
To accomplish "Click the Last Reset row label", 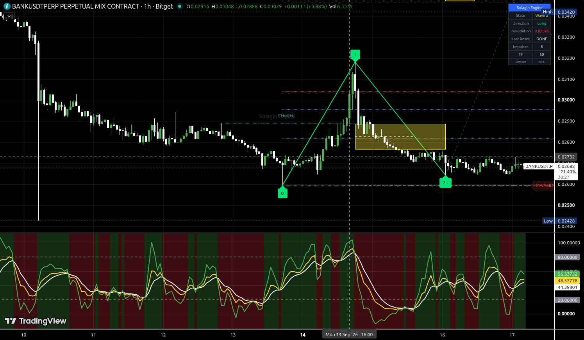I will pos(521,39).
